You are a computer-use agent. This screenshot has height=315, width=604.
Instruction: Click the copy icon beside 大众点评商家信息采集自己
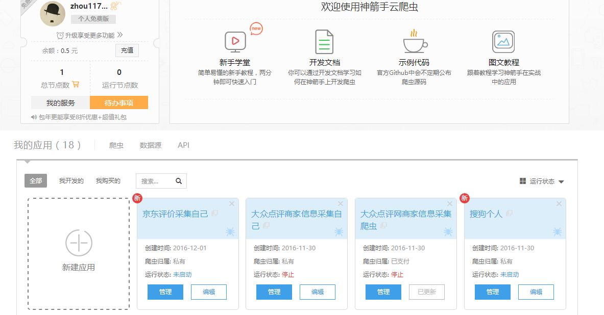coord(266,225)
